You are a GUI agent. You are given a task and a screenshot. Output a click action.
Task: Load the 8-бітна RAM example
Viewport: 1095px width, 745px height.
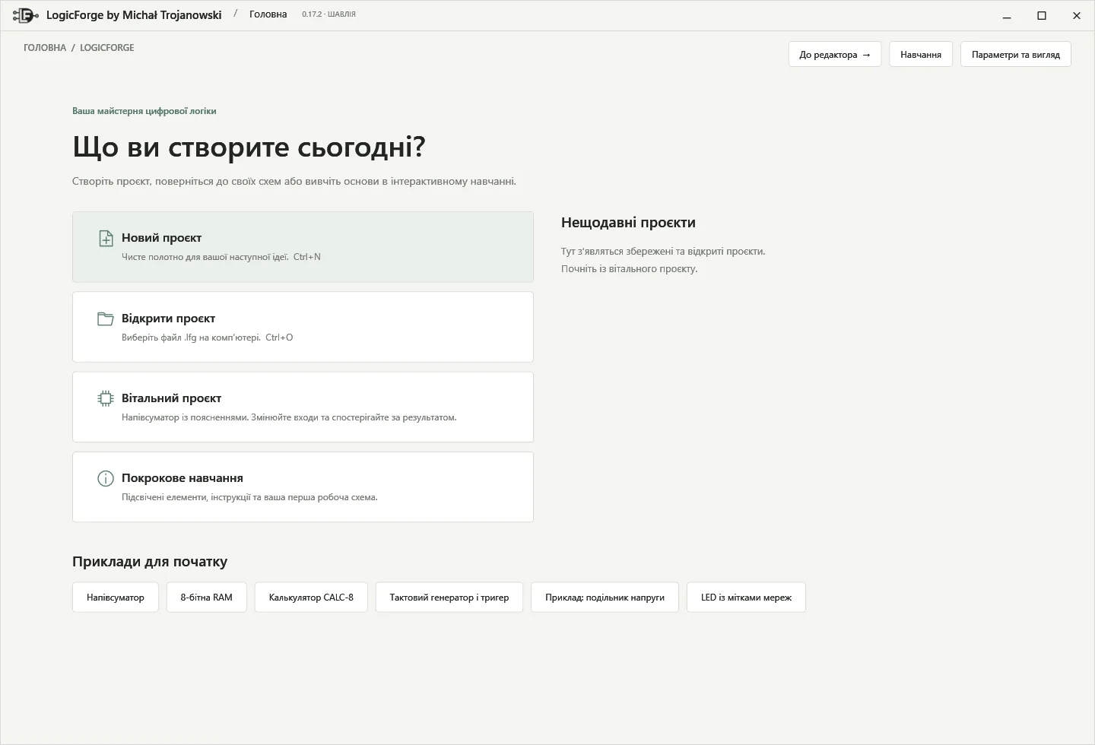coord(207,598)
